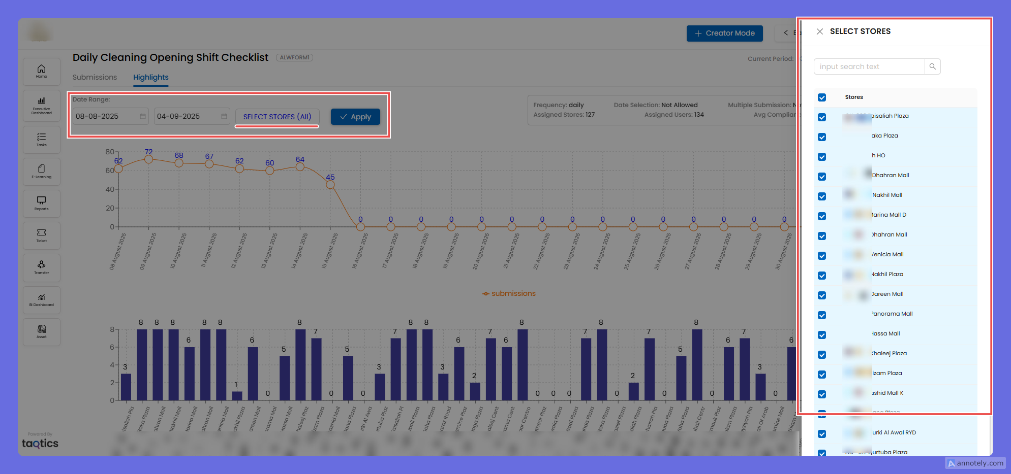Click the 'Date Range:' label
Image resolution: width=1011 pixels, height=474 pixels.
click(91, 99)
